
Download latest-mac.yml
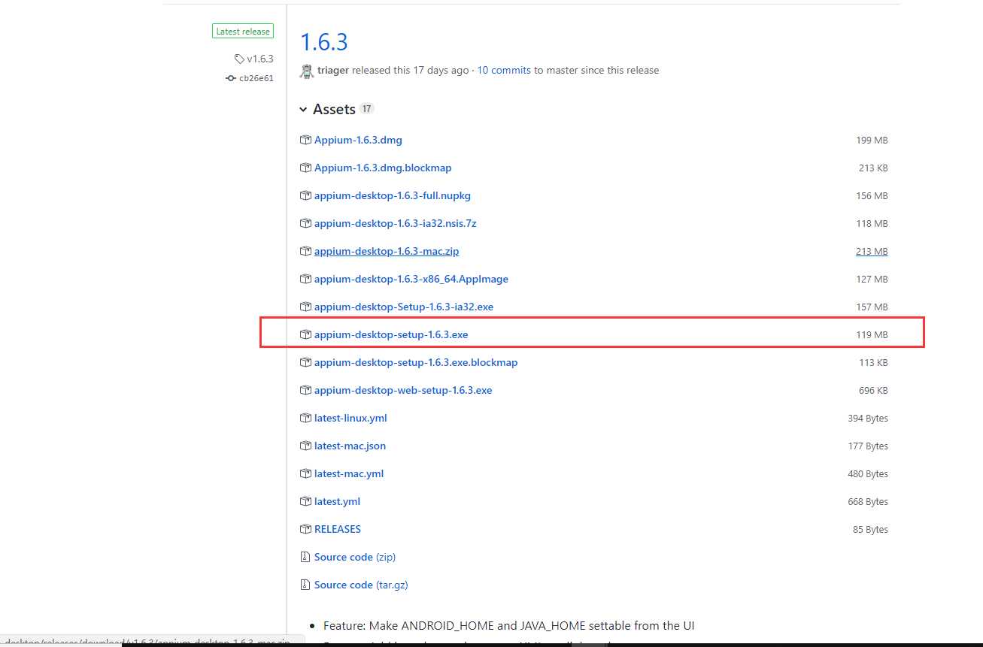pyautogui.click(x=349, y=474)
